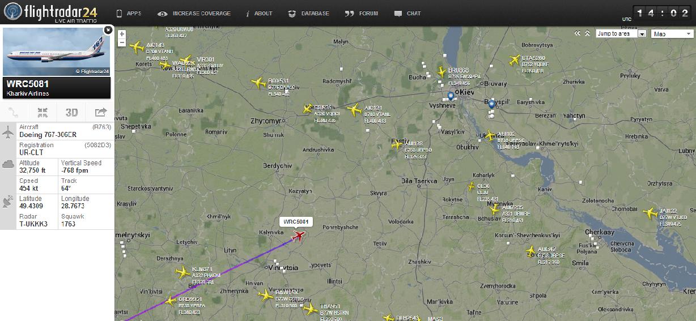Collapse the panel with double left chevrons
696x321 pixels.
(x=578, y=33)
